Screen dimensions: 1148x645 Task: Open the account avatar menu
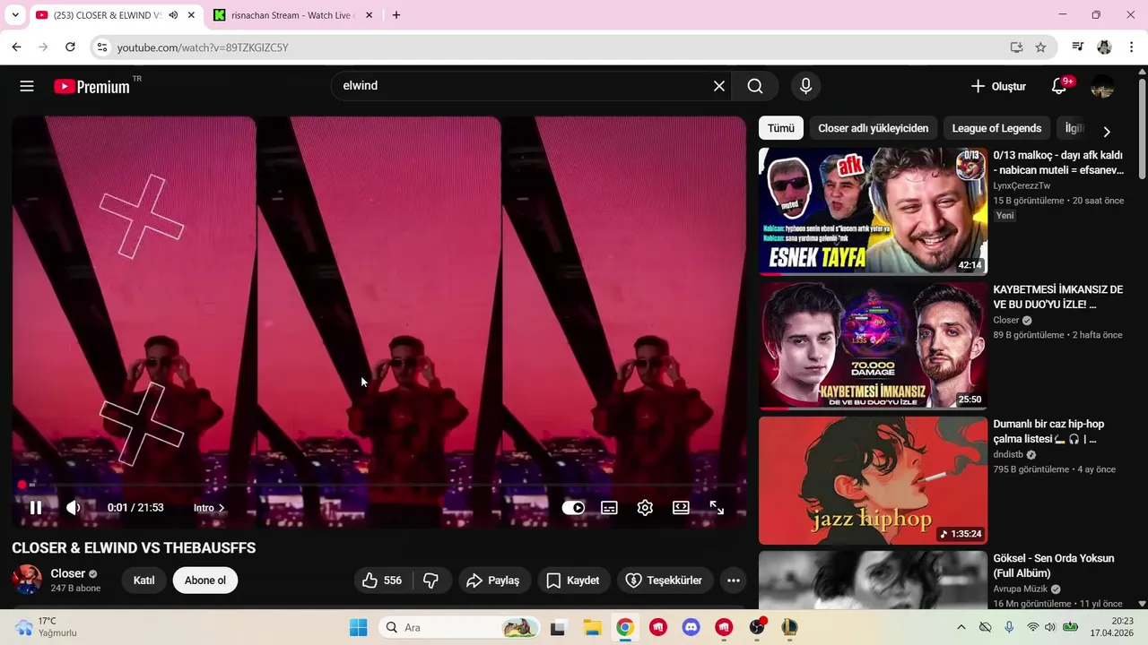pos(1102,86)
